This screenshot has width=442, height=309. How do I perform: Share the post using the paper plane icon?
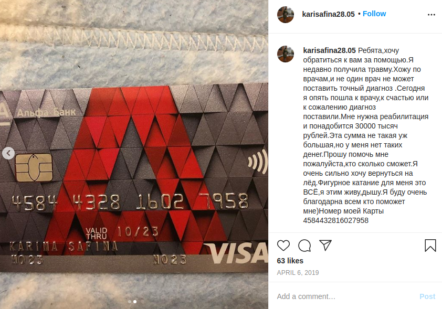(325, 245)
